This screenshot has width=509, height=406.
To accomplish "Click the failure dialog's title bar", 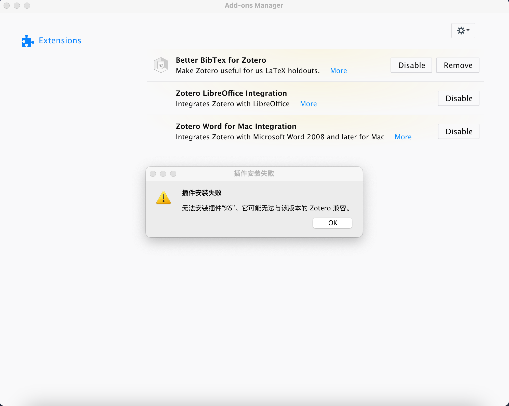I will pos(254,173).
